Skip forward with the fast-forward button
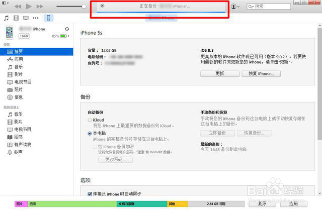322x212 pixels. 40,7
